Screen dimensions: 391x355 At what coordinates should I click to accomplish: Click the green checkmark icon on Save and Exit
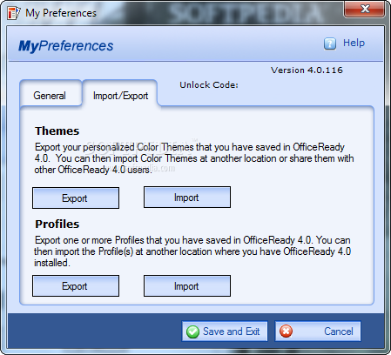[192, 332]
